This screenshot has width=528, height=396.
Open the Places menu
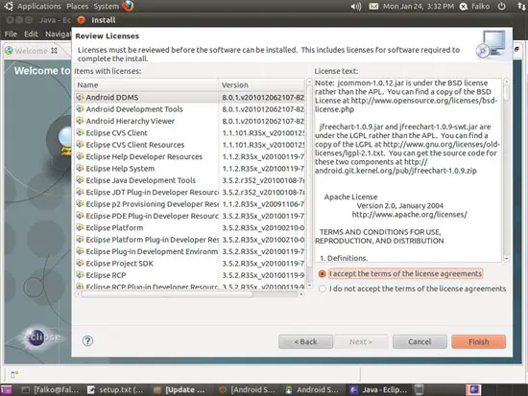click(x=77, y=7)
